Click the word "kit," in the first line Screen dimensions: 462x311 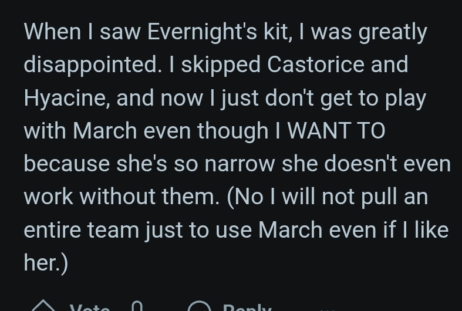(276, 32)
